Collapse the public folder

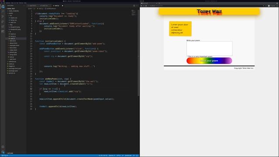(10, 13)
